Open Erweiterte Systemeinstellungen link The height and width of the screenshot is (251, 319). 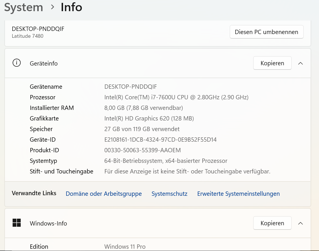pos(238,194)
